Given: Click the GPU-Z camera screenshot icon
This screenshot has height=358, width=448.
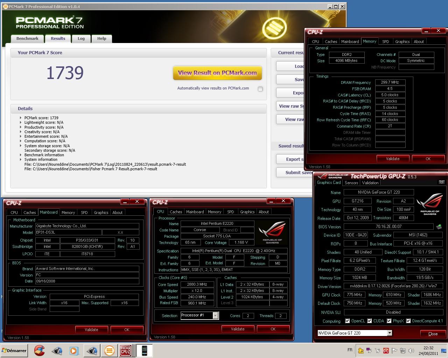Looking at the screenshot, I should tap(442, 182).
